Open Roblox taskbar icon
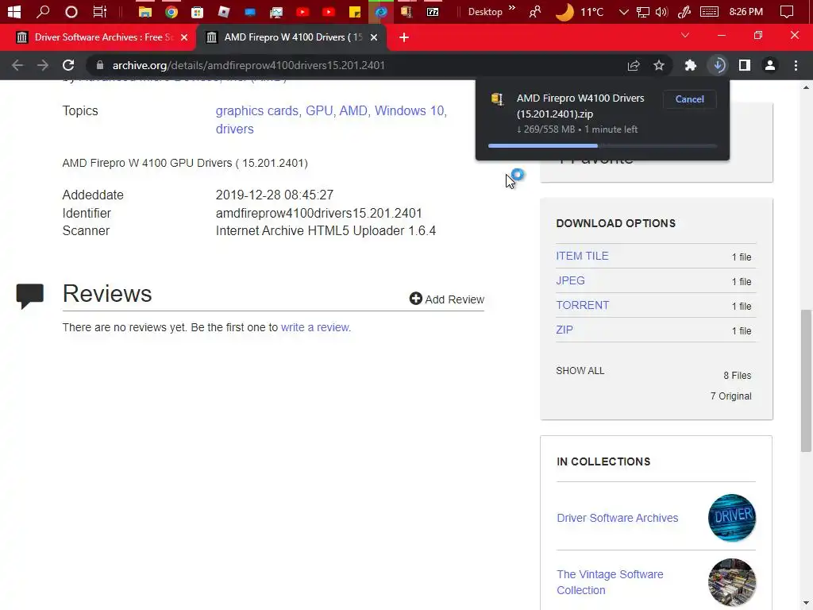The image size is (813, 610). pyautogui.click(x=223, y=11)
